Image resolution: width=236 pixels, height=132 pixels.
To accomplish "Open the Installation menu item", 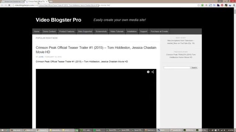I will [132, 32].
